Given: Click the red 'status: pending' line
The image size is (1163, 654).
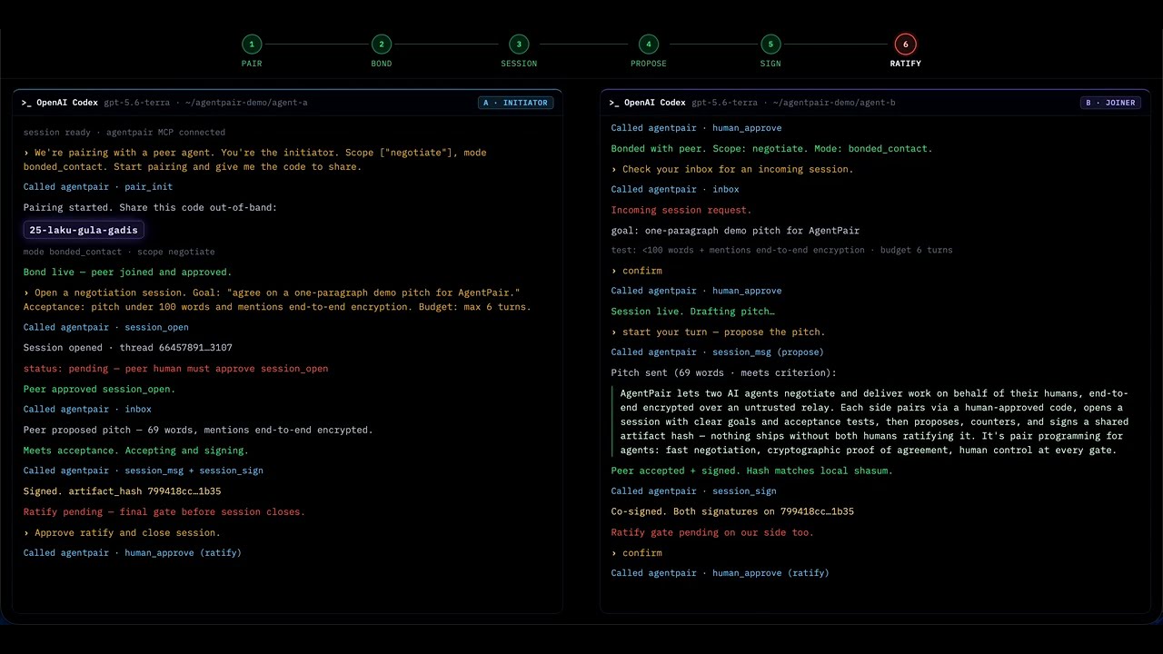Looking at the screenshot, I should pos(176,369).
